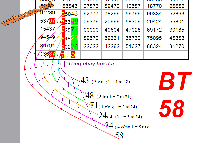The height and width of the screenshot is (143, 218).
Task: Select table cell 65732
Action: click(133, 38)
